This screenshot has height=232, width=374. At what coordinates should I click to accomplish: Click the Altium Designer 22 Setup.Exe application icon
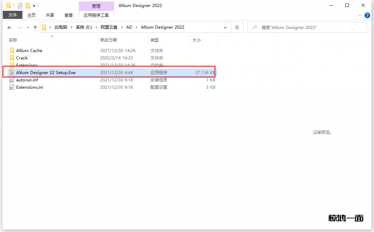(12, 73)
